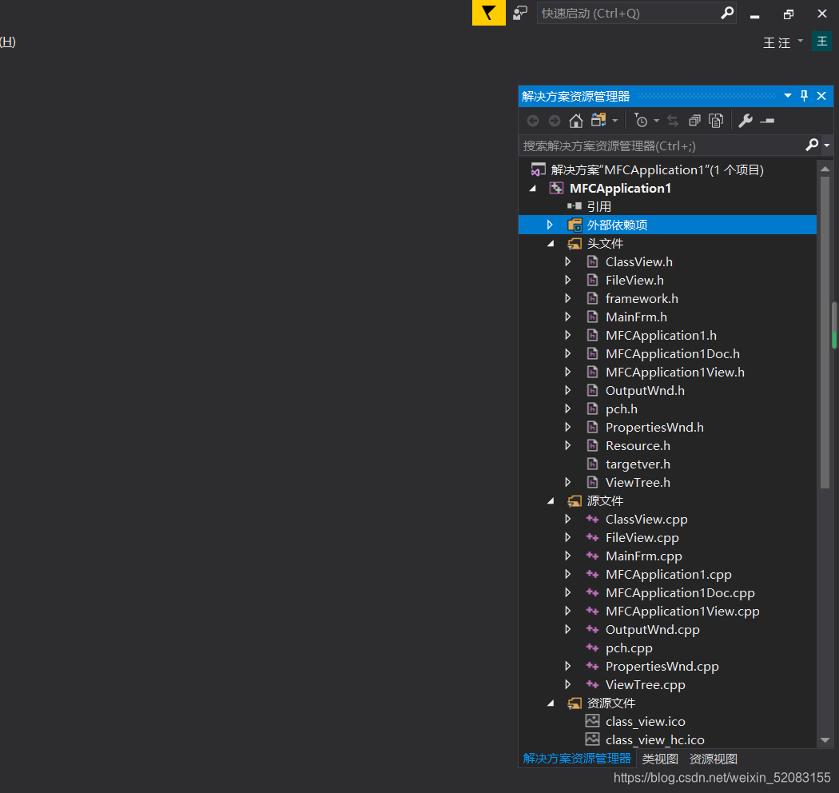Collapse the 资源文件 folder
Screen dimensions: 839x793
click(551, 703)
